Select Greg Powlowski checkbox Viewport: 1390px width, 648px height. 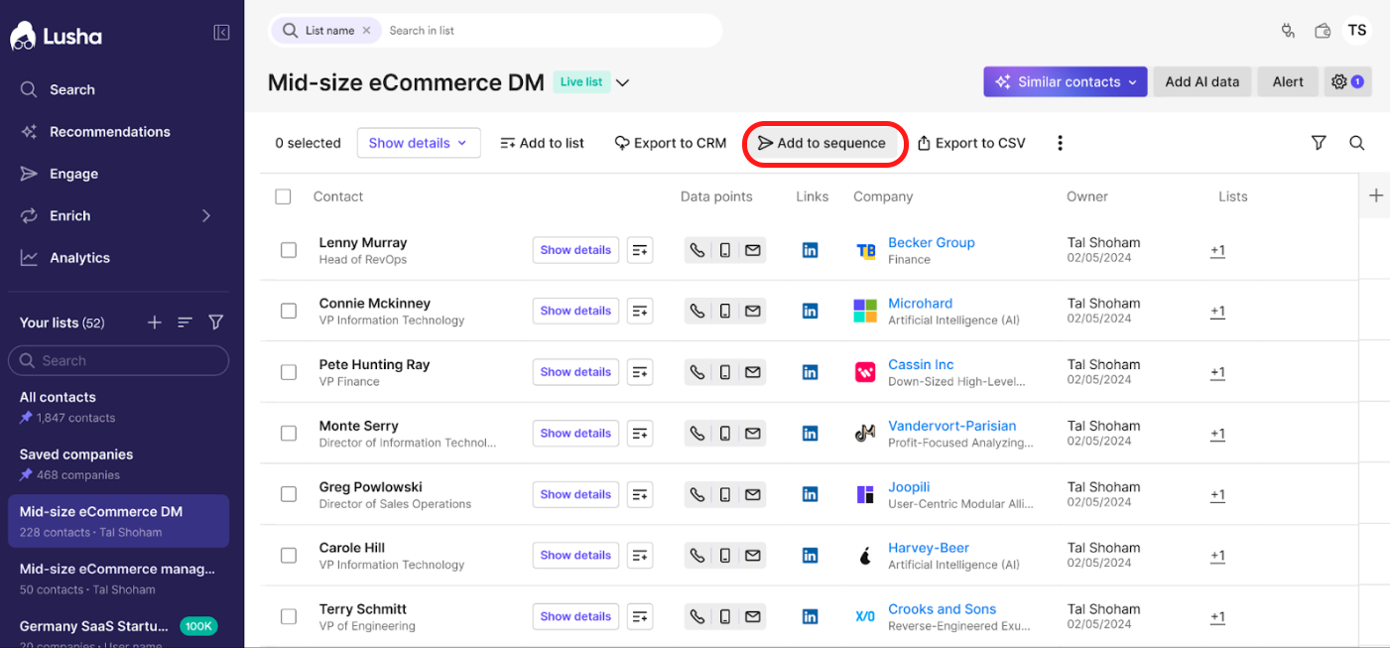pyautogui.click(x=289, y=494)
